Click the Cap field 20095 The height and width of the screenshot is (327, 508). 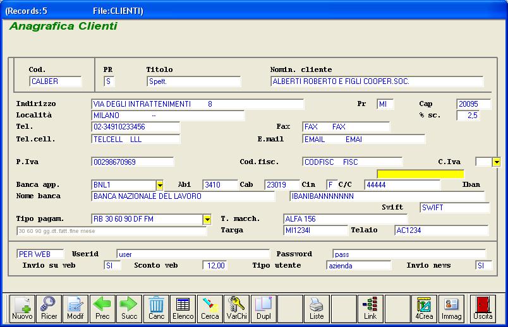click(474, 104)
